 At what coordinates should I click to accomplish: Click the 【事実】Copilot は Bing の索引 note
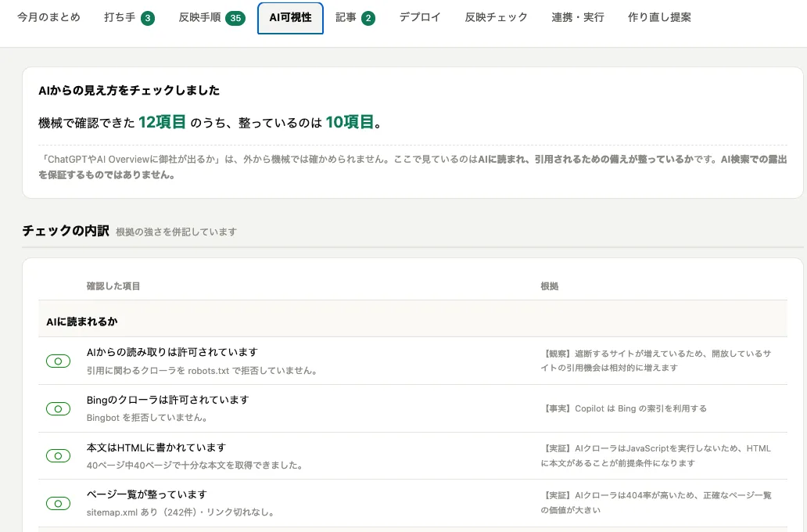pyautogui.click(x=624, y=408)
